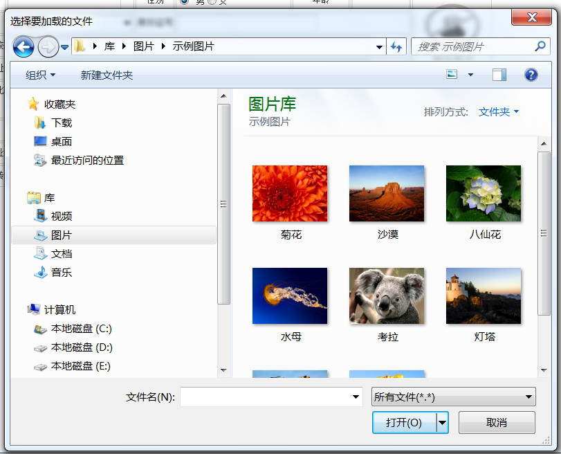
Task: Select the 视频 library
Action: coord(63,216)
